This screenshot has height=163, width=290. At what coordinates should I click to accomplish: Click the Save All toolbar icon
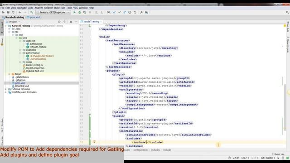pyautogui.click(x=8, y=12)
